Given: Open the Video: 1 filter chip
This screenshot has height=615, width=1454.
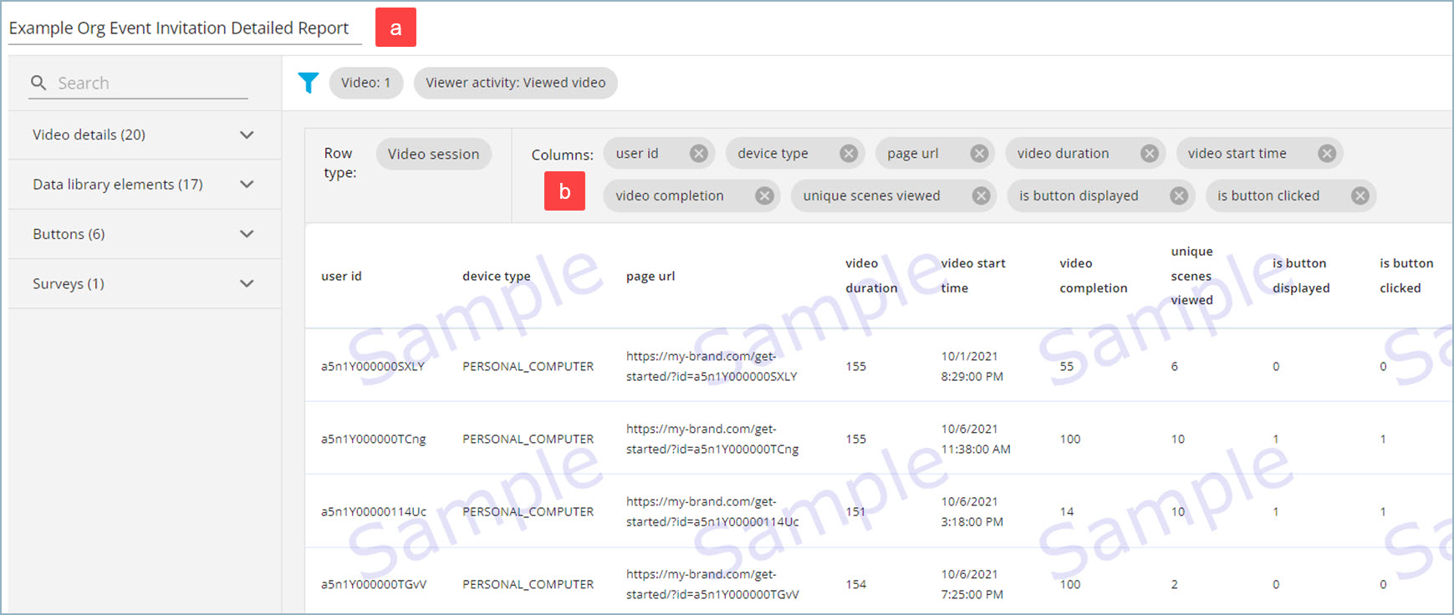Looking at the screenshot, I should tap(366, 83).
